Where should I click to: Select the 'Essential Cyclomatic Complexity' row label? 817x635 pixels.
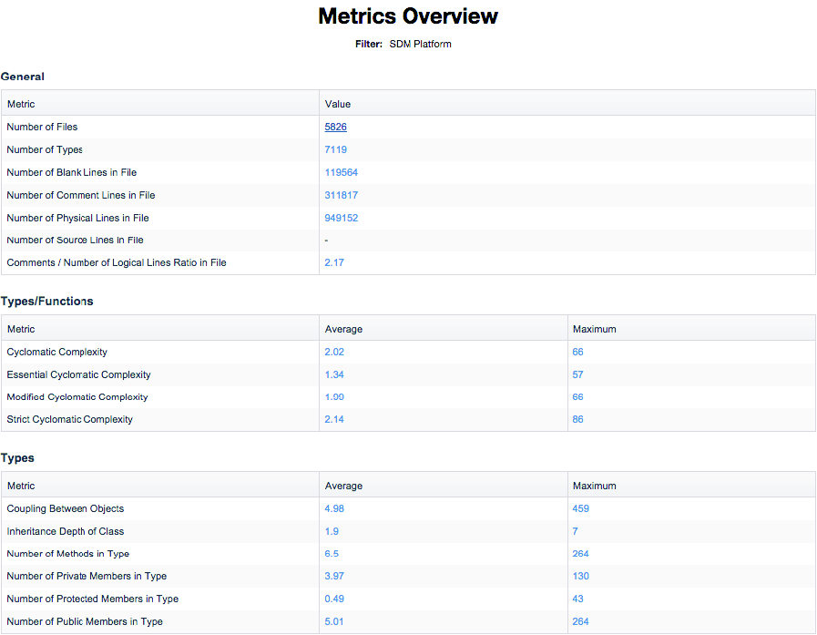click(x=78, y=374)
